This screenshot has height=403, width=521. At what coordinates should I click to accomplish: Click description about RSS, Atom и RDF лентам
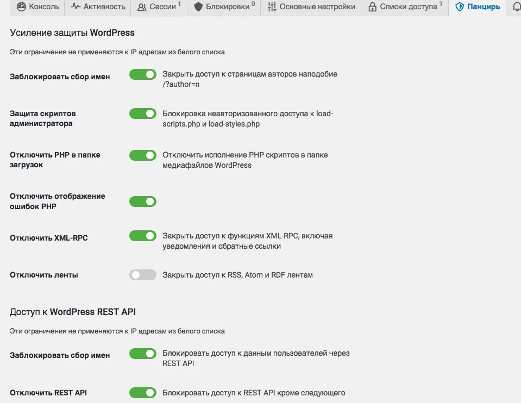(237, 275)
